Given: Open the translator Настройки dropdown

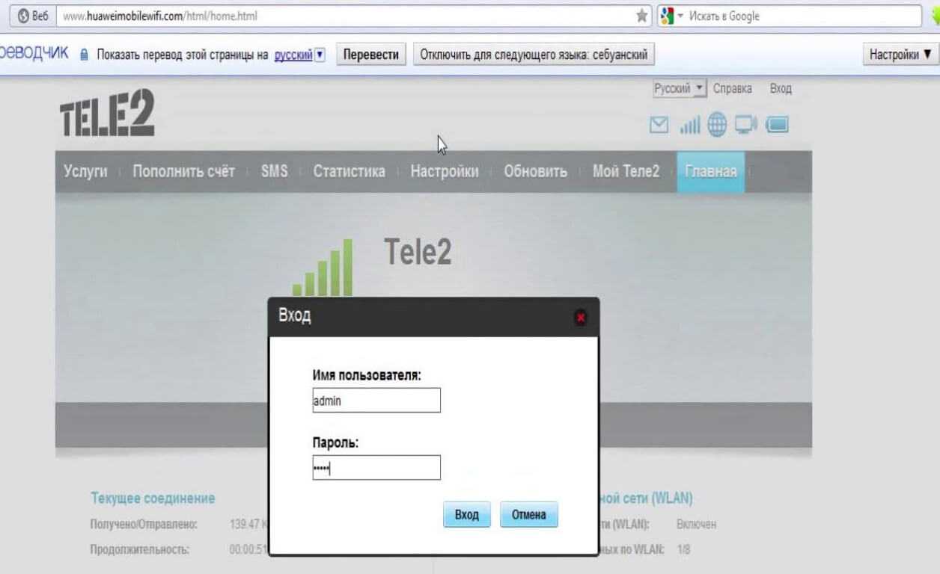Looking at the screenshot, I should tap(900, 55).
